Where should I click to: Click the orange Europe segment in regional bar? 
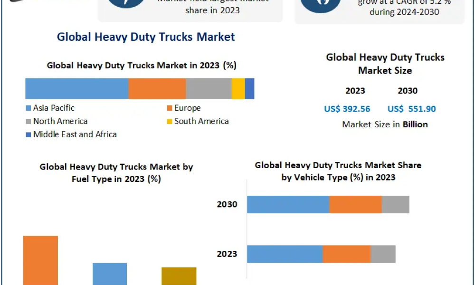[x=157, y=89]
